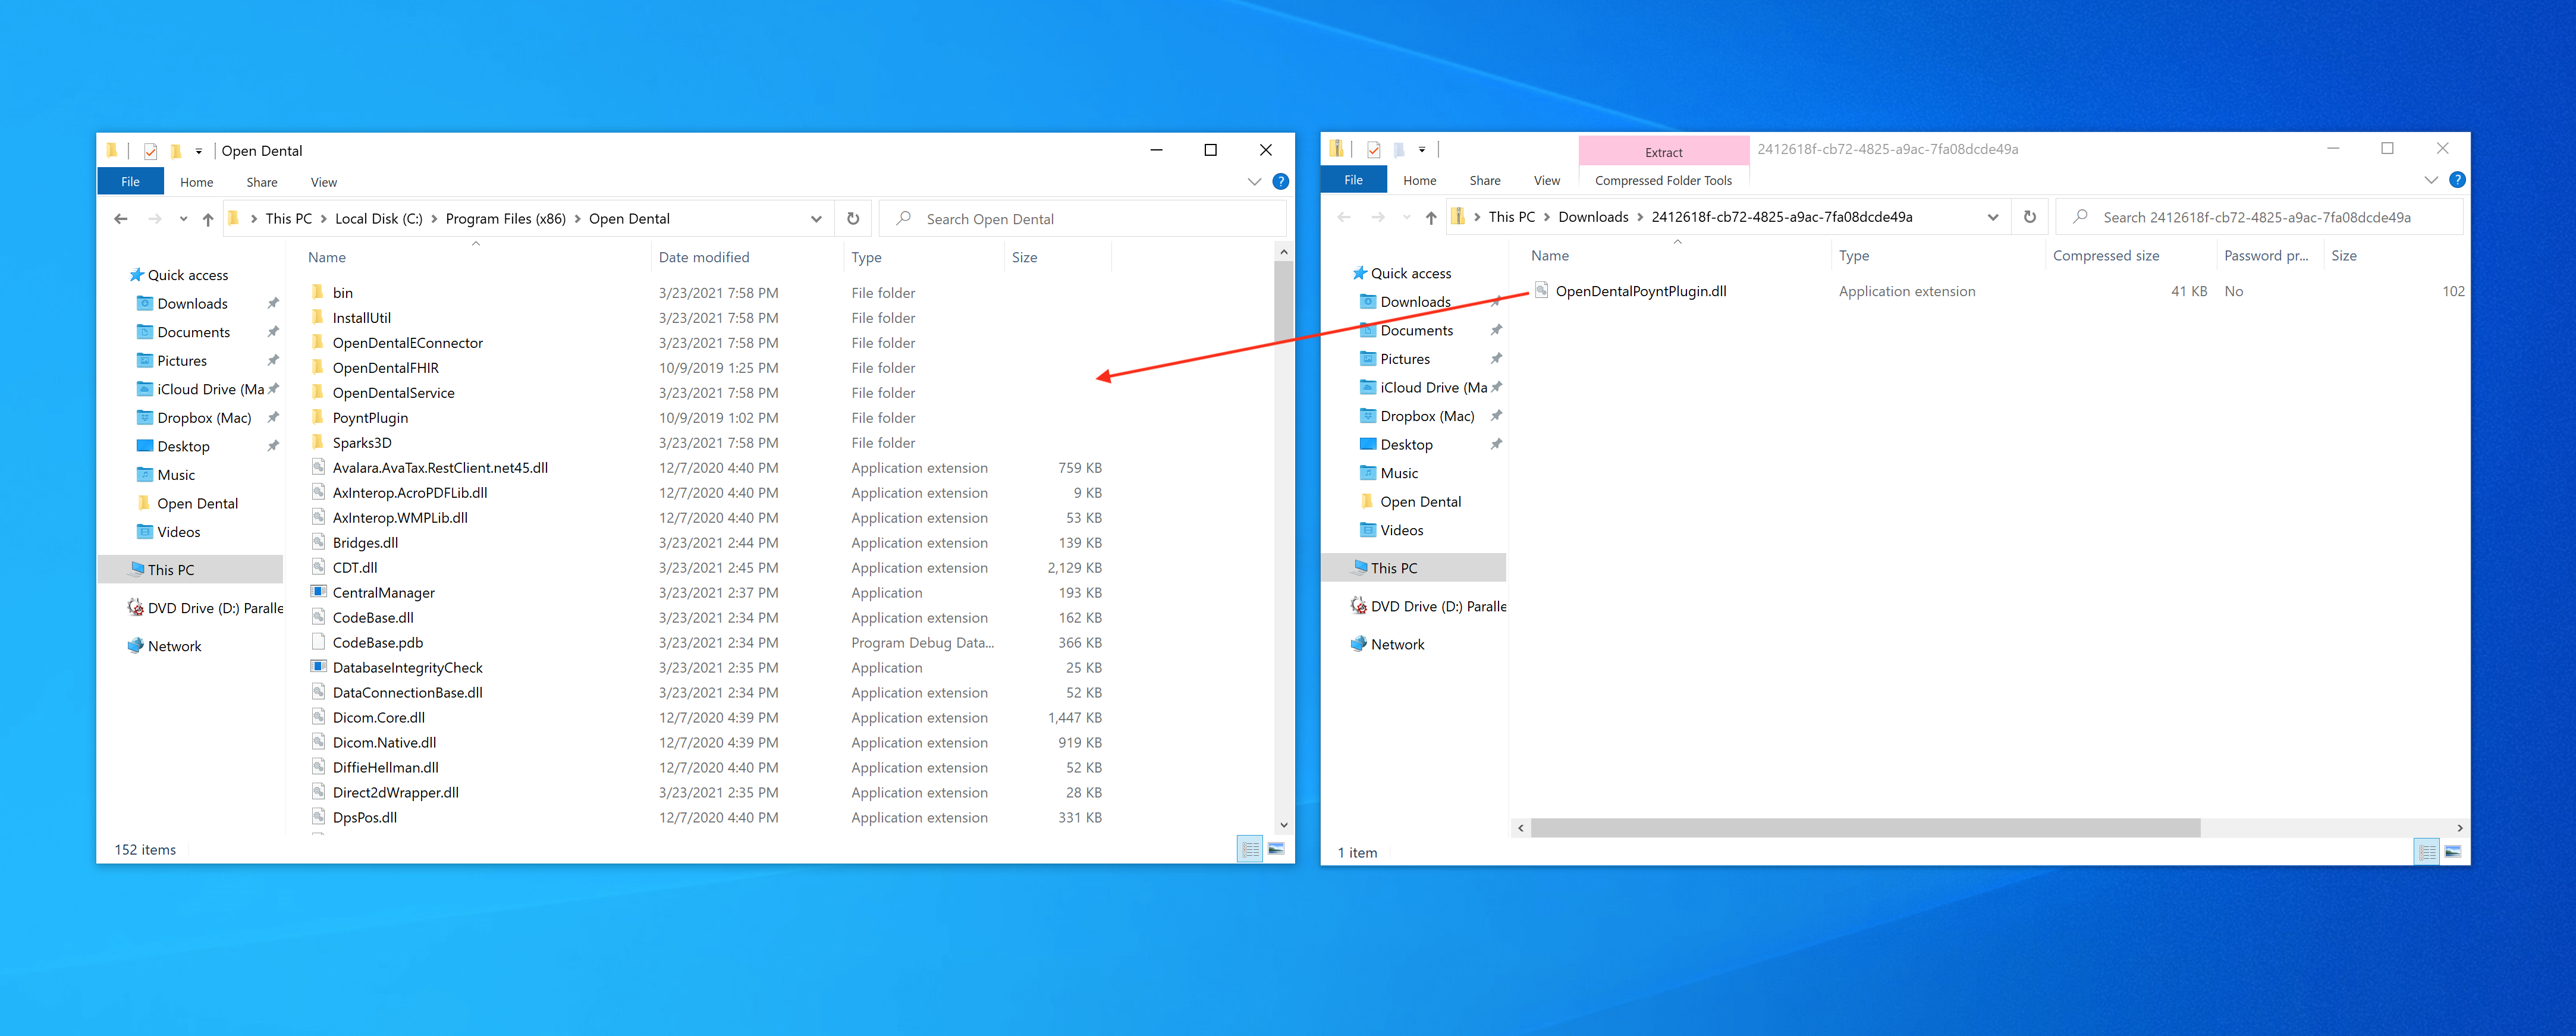This screenshot has width=2576, height=1036.
Task: Open recent locations dropdown in Open Dental window
Action: [183, 219]
